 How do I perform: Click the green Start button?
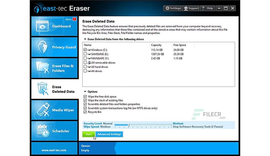pos(89,134)
